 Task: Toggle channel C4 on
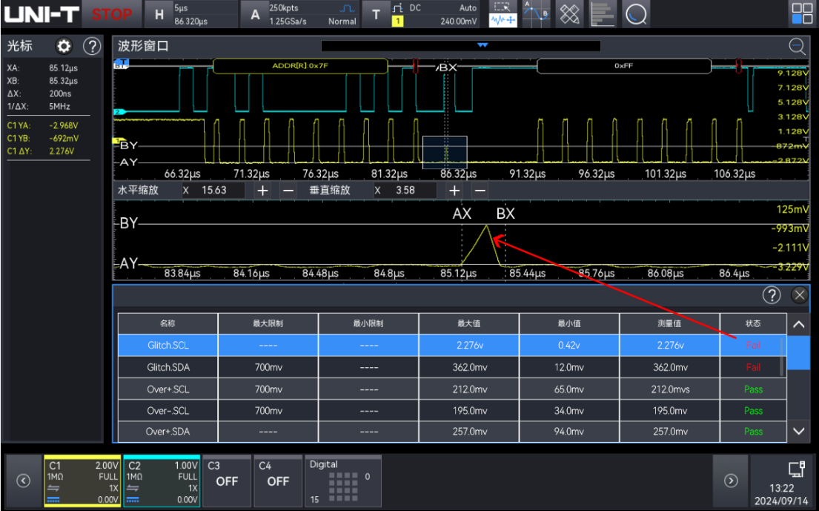pos(278,481)
